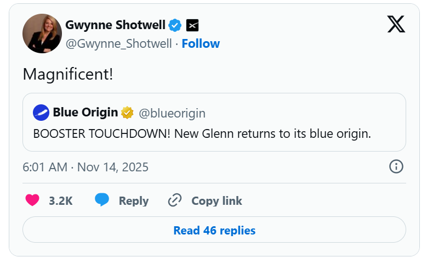The height and width of the screenshot is (257, 444).
Task: Follow Gwynne Shotwell
Action: click(x=201, y=43)
